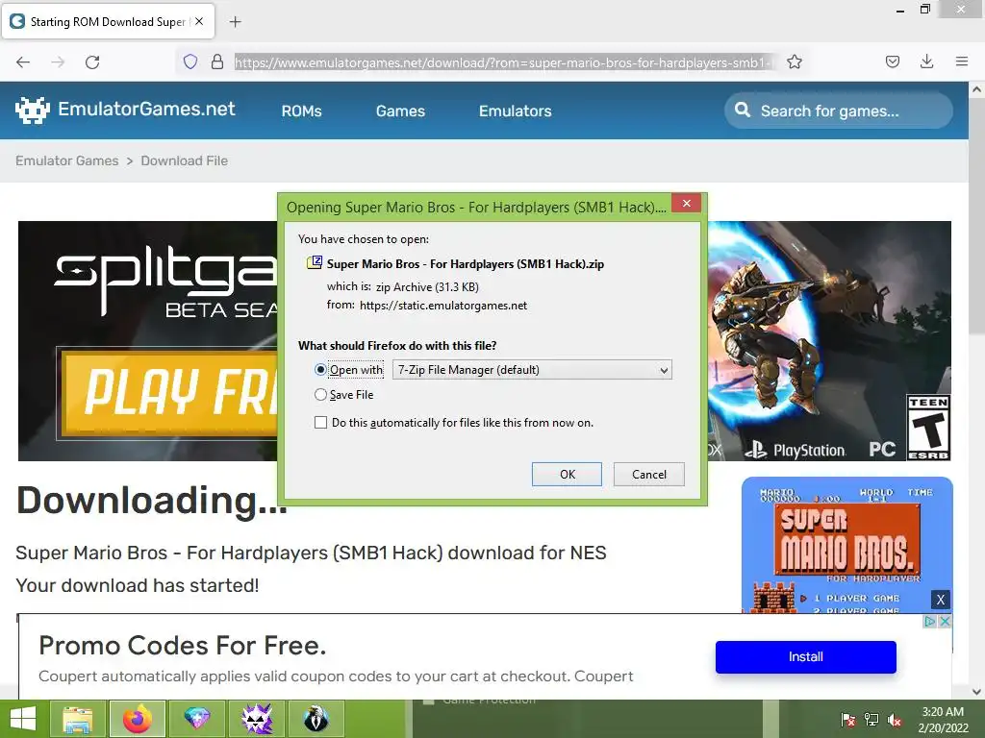Click the Emulator Games breadcrumb link

pyautogui.click(x=67, y=160)
